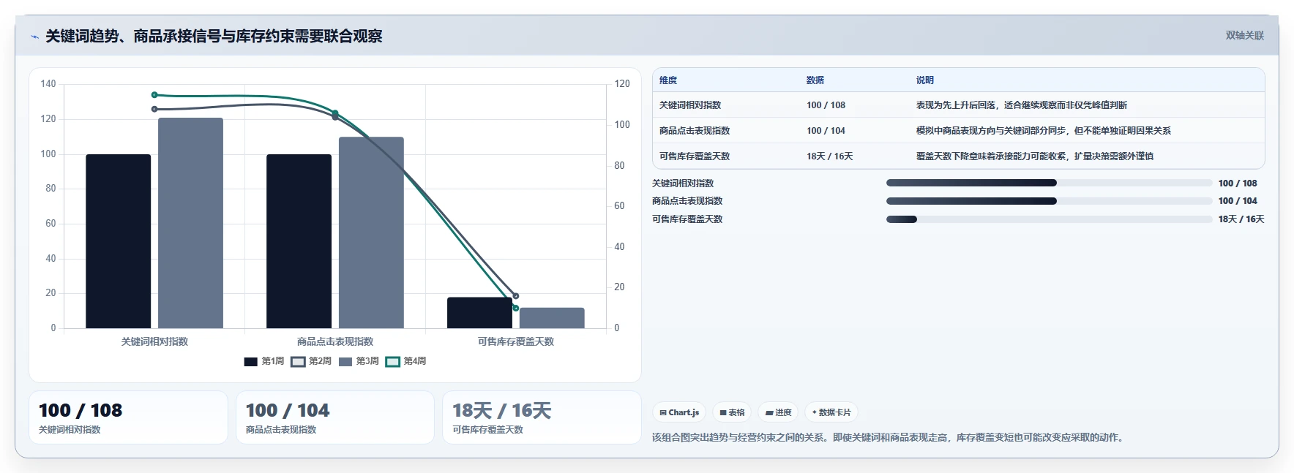The width and height of the screenshot is (1294, 473).
Task: Click the progress list label 商品点击表现指数
Action: [687, 201]
